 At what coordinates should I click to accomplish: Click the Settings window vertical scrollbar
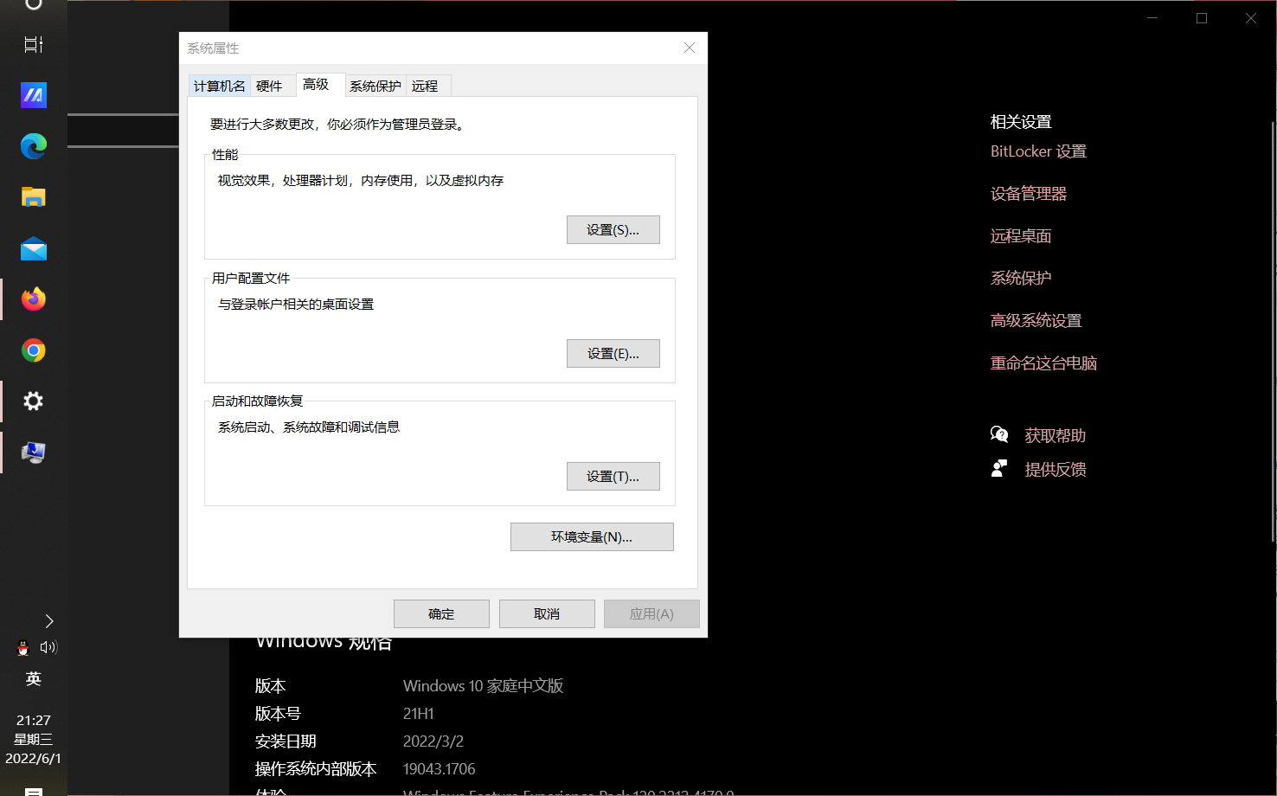[x=1273, y=332]
